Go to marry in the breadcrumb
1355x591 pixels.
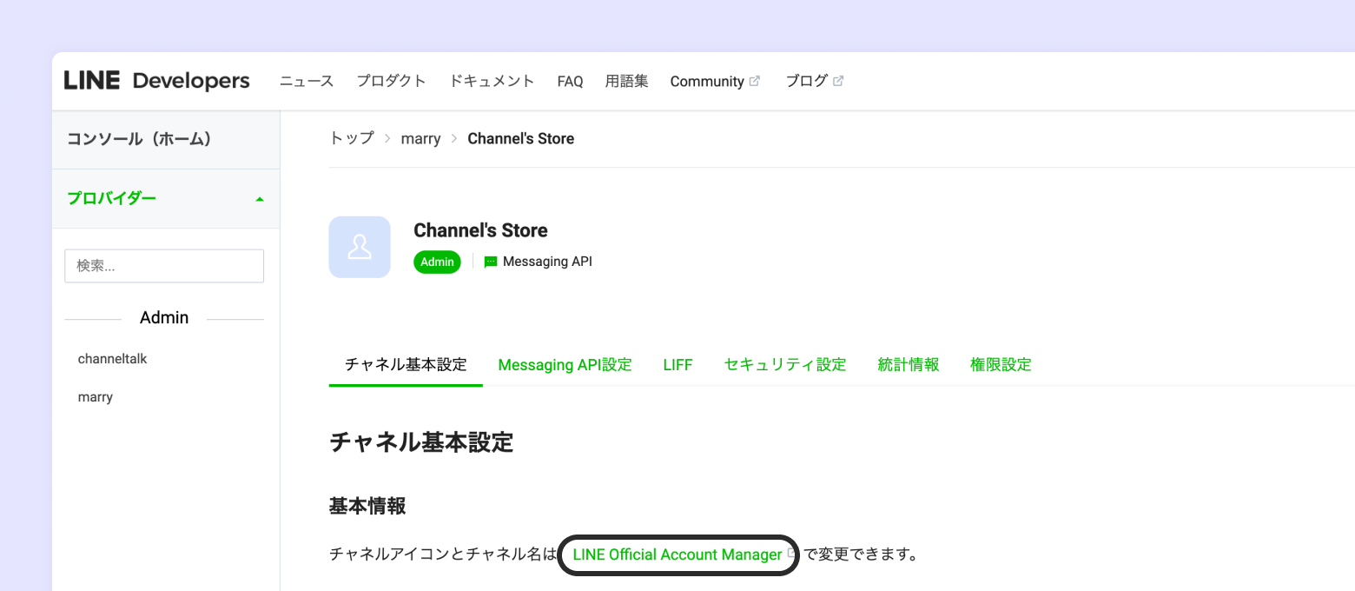tap(421, 139)
